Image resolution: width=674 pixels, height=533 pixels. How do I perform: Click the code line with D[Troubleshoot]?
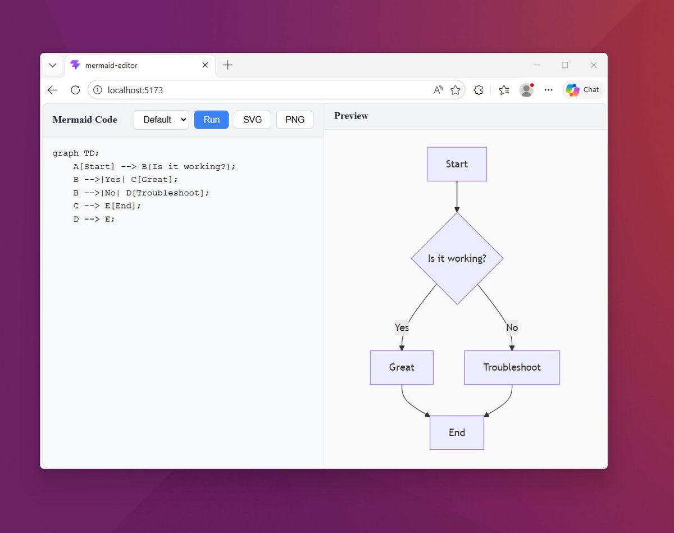pos(141,193)
